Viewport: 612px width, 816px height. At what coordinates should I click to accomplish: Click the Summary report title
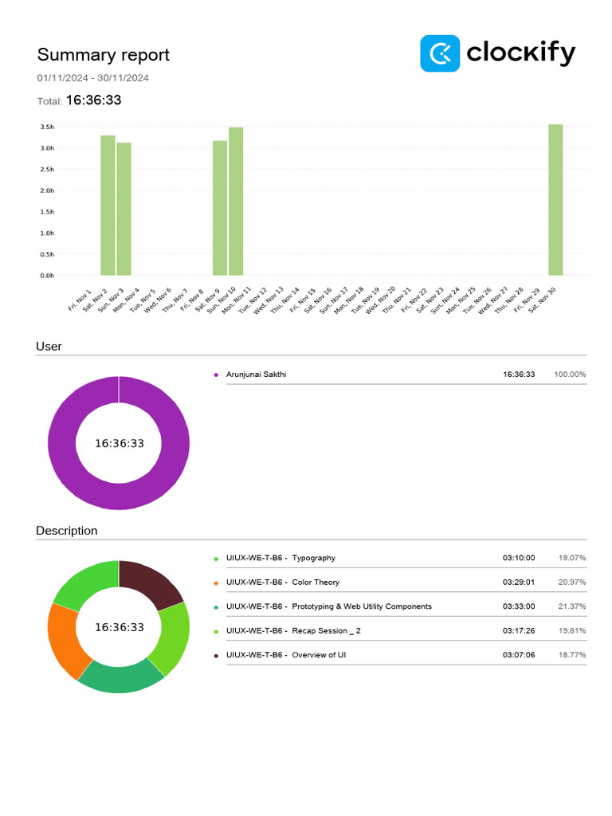[x=103, y=55]
